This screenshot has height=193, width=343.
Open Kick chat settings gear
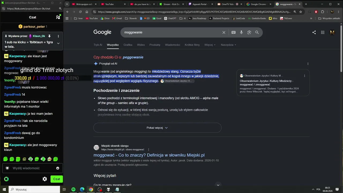(45, 179)
